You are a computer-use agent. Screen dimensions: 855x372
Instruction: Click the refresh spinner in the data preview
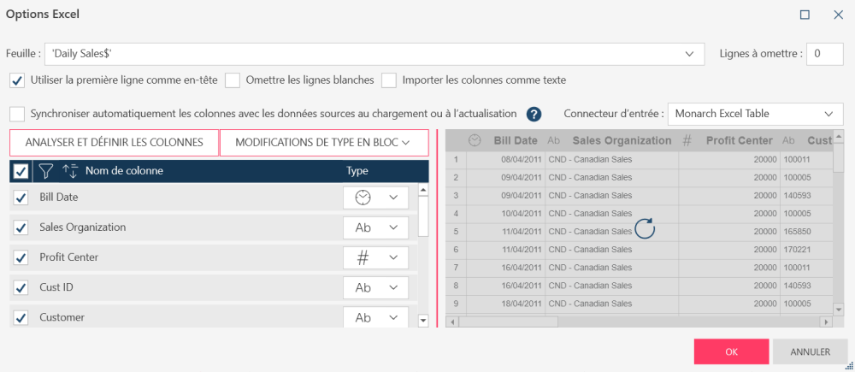(644, 228)
